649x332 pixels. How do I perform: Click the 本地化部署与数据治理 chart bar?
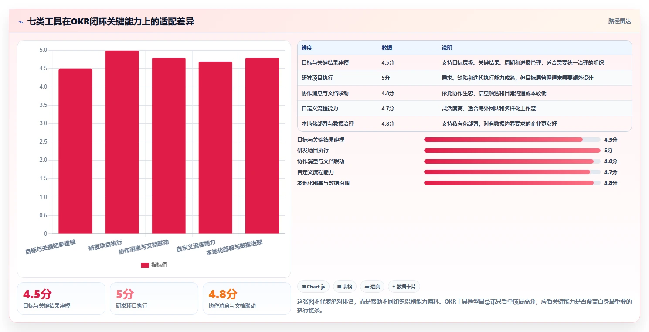point(262,146)
